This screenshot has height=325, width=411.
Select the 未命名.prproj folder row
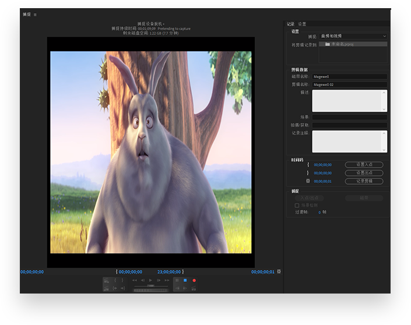(x=353, y=44)
